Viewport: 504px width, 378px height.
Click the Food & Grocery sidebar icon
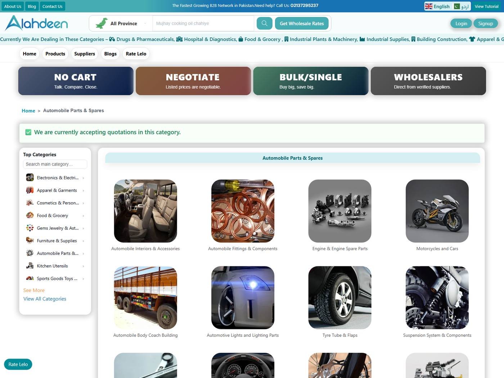30,215
